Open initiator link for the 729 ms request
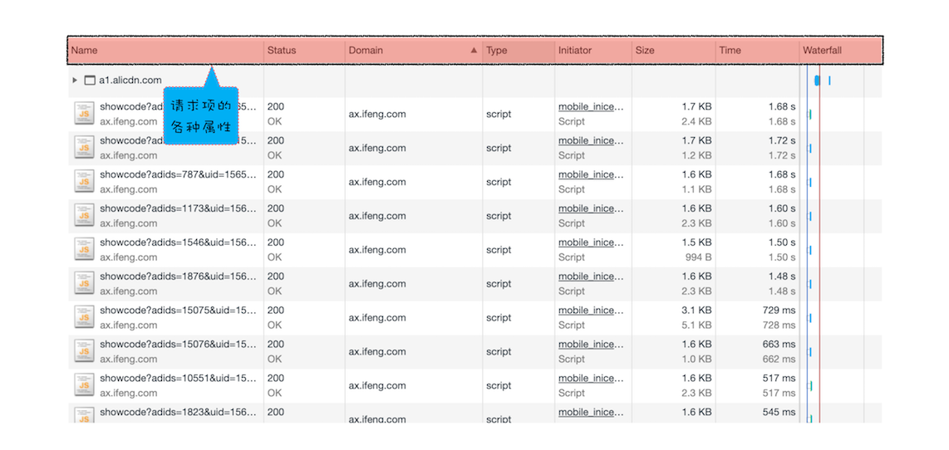 590,311
